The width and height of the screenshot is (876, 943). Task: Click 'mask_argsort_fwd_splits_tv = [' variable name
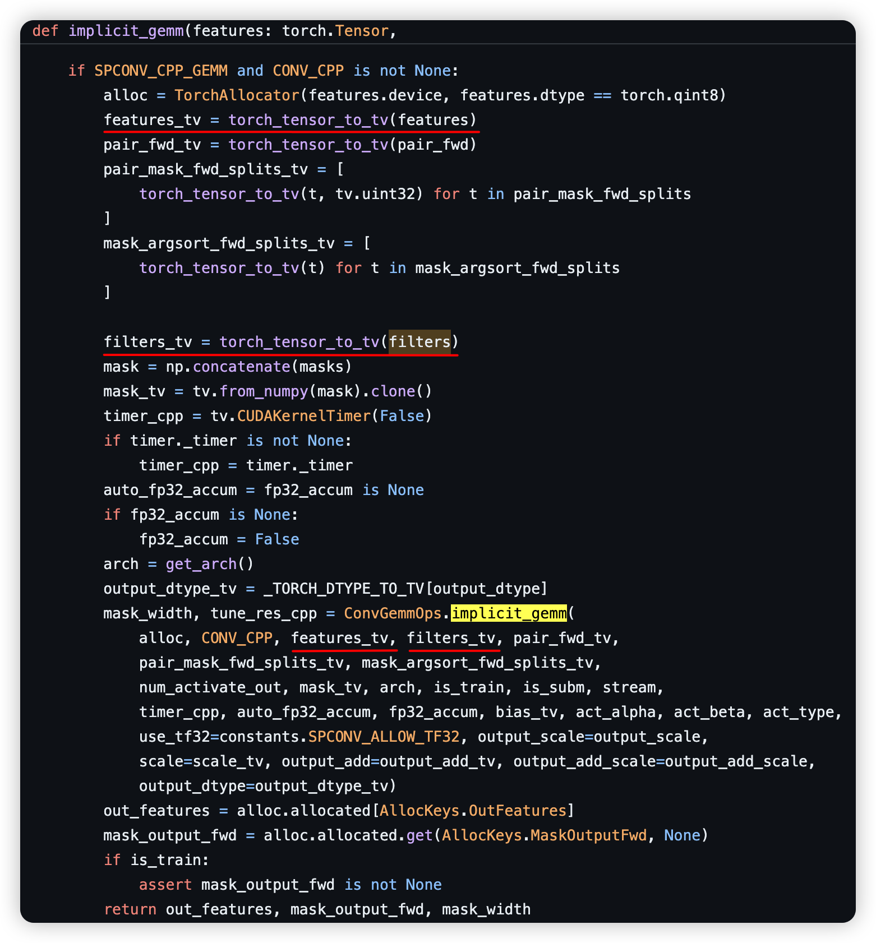[219, 243]
